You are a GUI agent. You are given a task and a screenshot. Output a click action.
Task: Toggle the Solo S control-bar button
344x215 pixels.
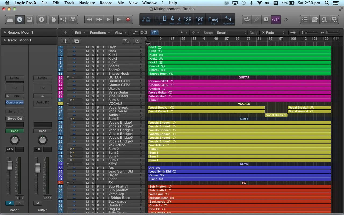point(266,19)
